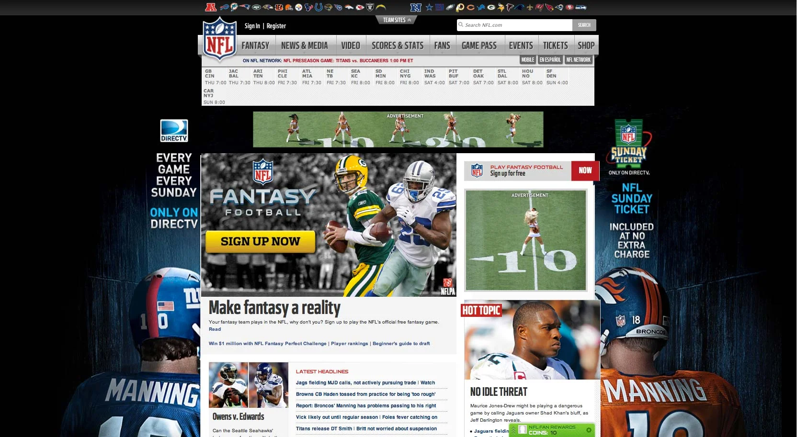Image resolution: width=797 pixels, height=437 pixels.
Task: Open the Washington Redskins team logo
Action: (x=460, y=7)
